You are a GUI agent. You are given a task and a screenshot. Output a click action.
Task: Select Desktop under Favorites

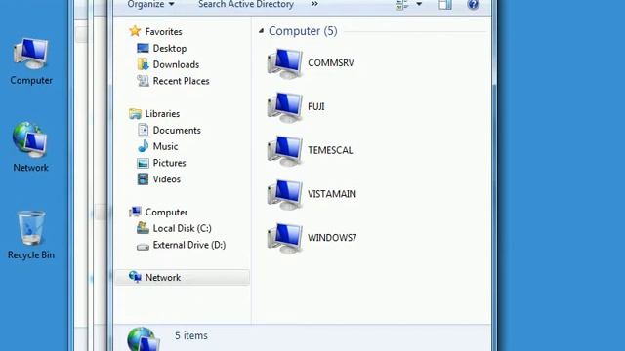pos(170,48)
